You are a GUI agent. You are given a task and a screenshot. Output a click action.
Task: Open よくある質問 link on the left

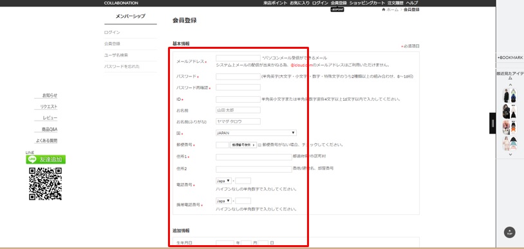click(46, 141)
